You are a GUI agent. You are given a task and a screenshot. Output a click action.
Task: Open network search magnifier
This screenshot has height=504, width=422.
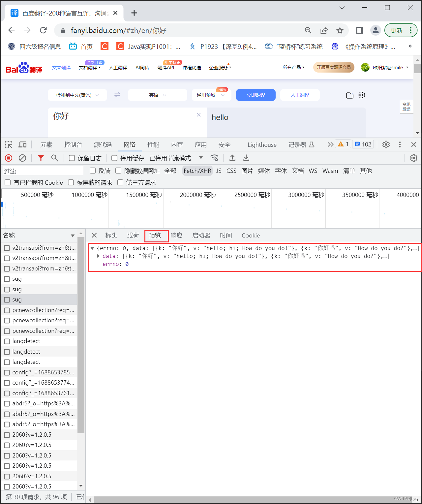55,158
